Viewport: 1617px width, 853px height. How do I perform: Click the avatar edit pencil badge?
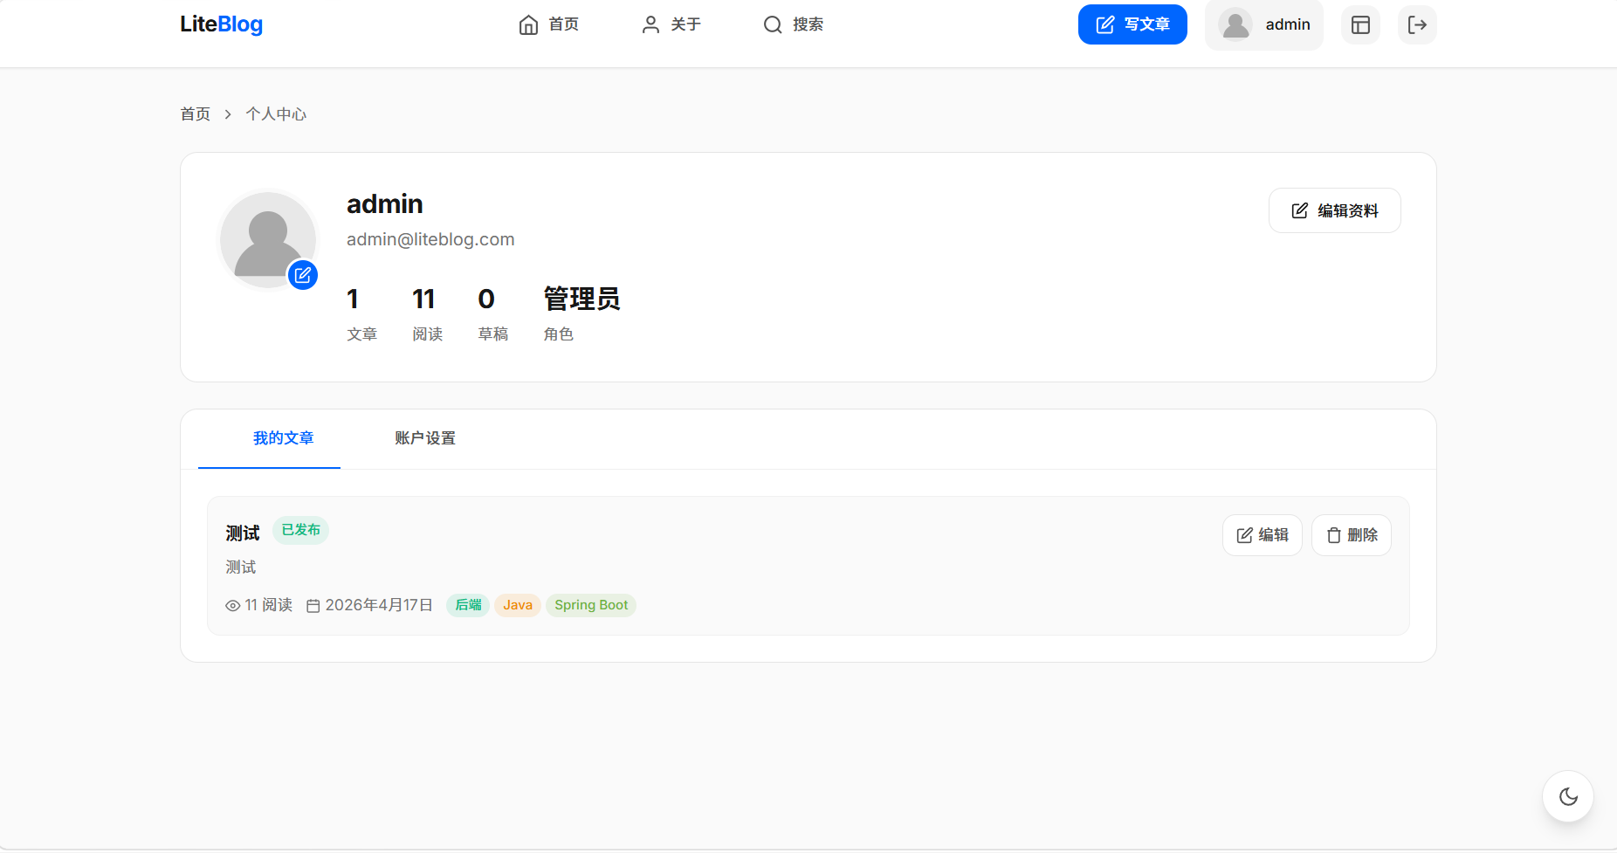tap(303, 275)
